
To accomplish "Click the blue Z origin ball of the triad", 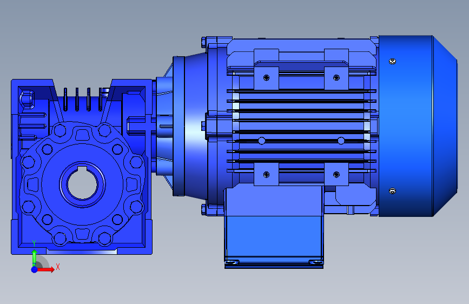I will (x=35, y=269).
